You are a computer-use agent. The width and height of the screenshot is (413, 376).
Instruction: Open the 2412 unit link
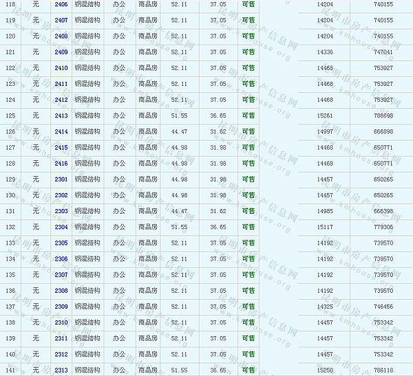tap(61, 100)
